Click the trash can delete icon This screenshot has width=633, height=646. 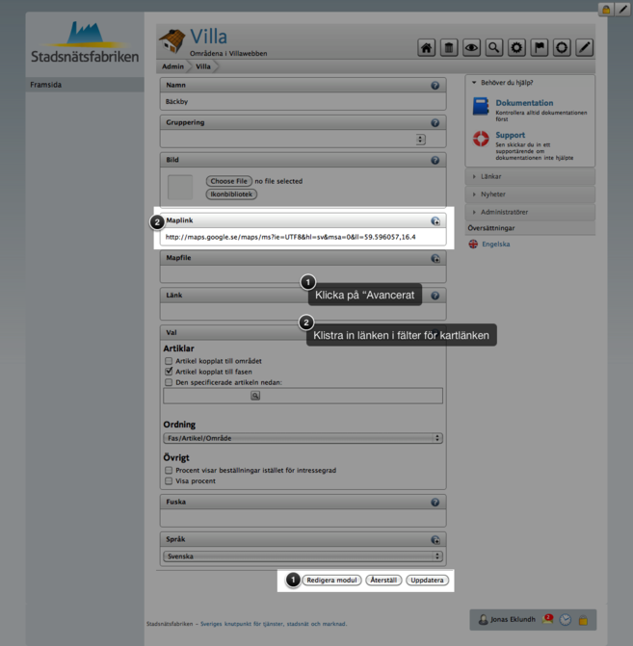tap(448, 47)
